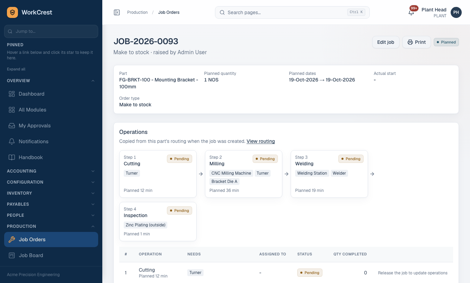Click the printer icon on Print button
Viewport: 470px width, 283px height.
point(410,42)
